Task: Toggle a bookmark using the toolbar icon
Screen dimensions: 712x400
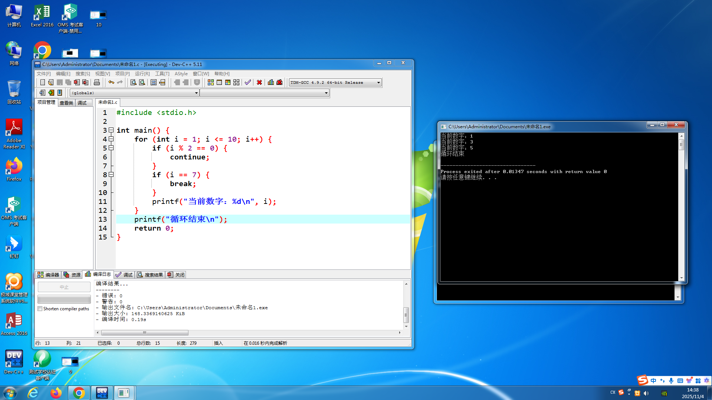Action: coord(197,82)
